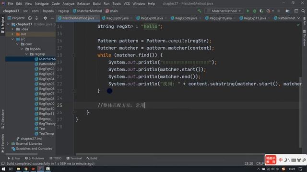307x172 pixels.
Task: Open the Structure side tool window
Action: [2, 119]
